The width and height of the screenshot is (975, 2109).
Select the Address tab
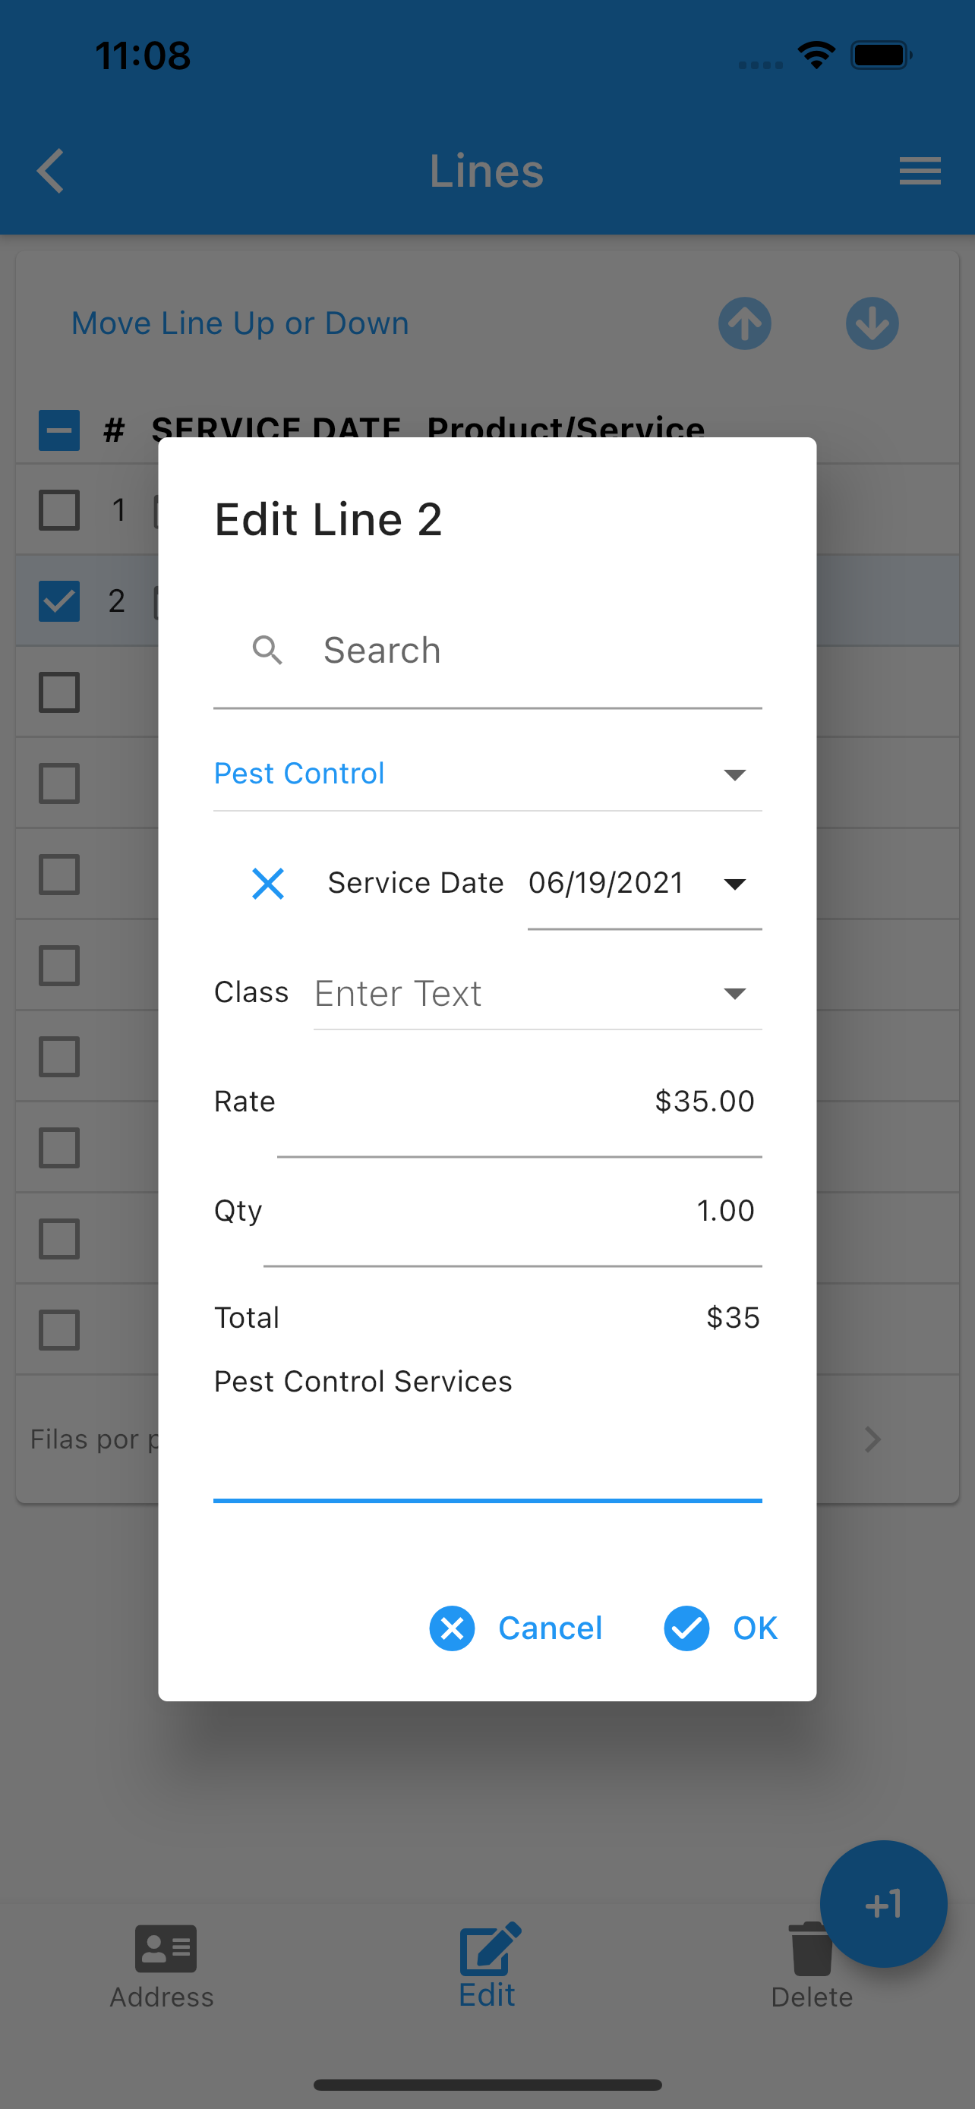(162, 1966)
